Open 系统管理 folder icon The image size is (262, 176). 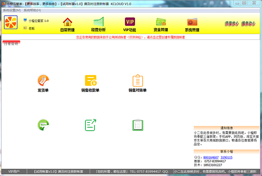[192, 22]
